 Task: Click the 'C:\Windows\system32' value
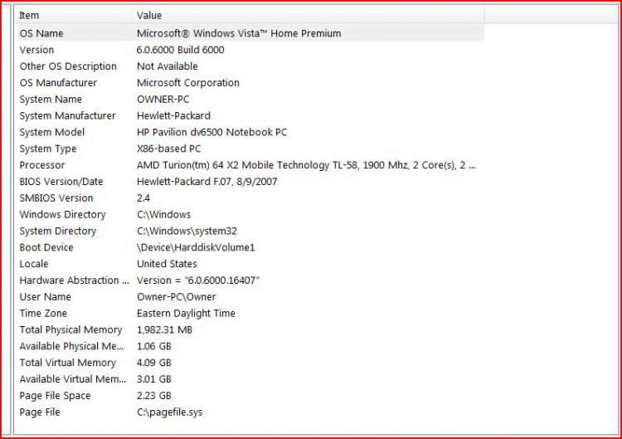[x=187, y=231]
